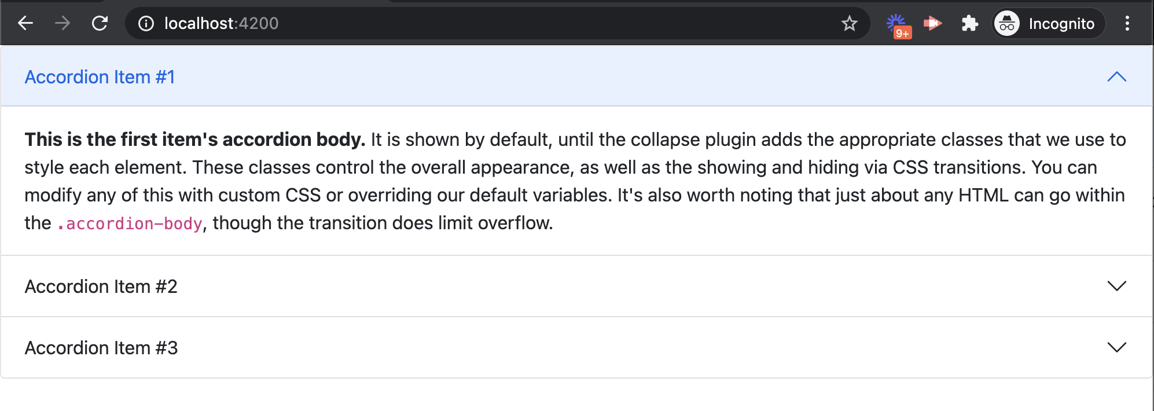Viewport: 1154px width, 411px height.
Task: Click the bold first sentence in the body
Action: click(194, 140)
